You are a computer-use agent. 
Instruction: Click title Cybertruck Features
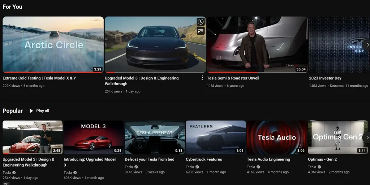[x=204, y=159]
